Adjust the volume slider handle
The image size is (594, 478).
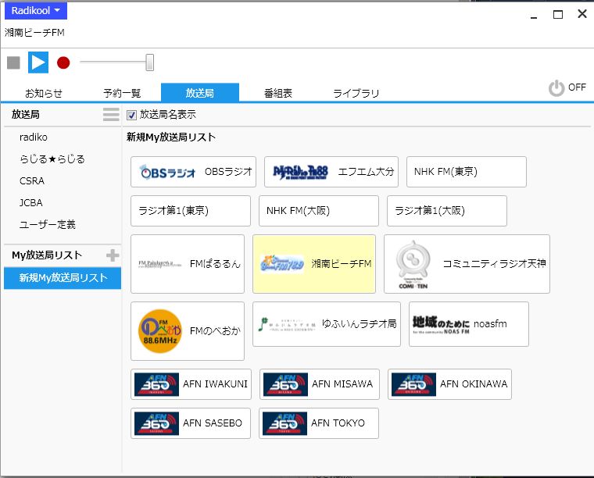coord(149,62)
